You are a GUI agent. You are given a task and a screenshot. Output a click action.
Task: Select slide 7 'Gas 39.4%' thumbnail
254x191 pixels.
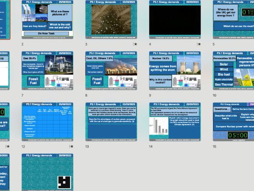47,71
